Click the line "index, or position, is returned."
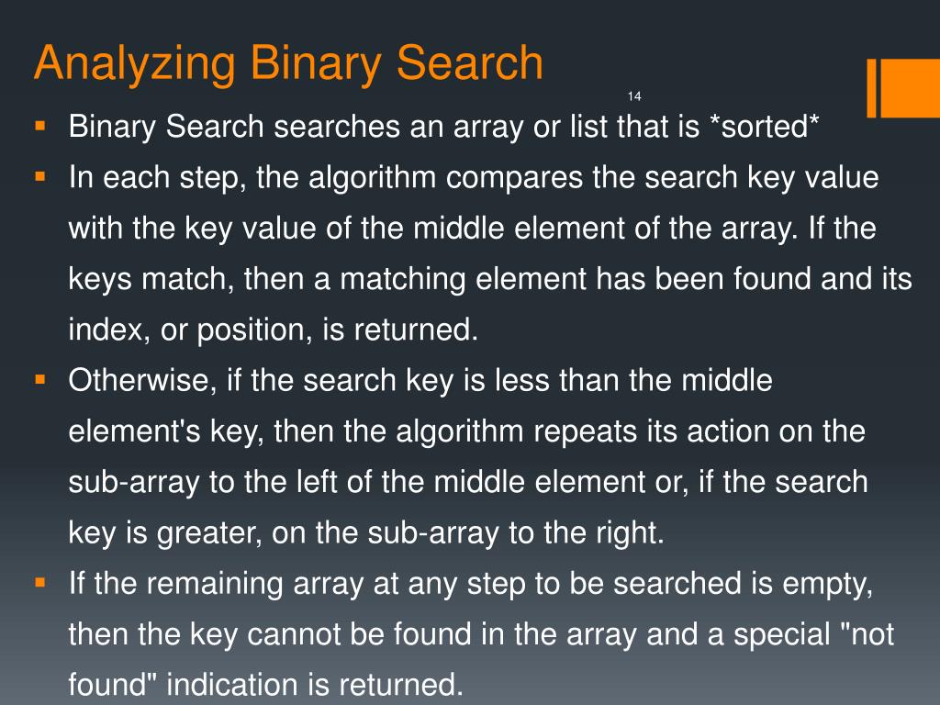940x705 pixels. point(274,330)
